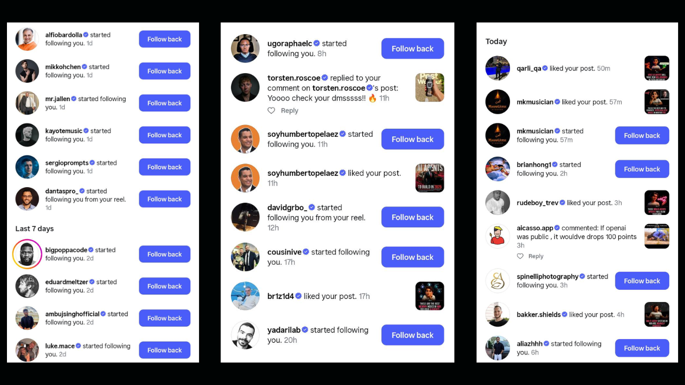Open mkmusician's avatar on the liked post row
This screenshot has height=385, width=685.
(x=498, y=102)
